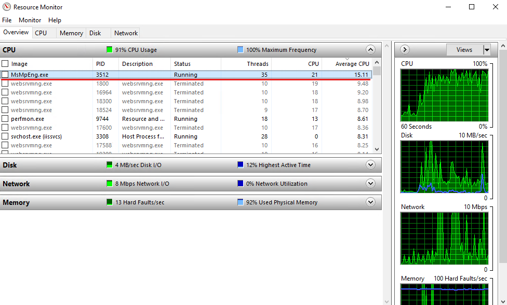Click the green CPU Usage indicator square
The height and width of the screenshot is (305, 507).
(109, 50)
